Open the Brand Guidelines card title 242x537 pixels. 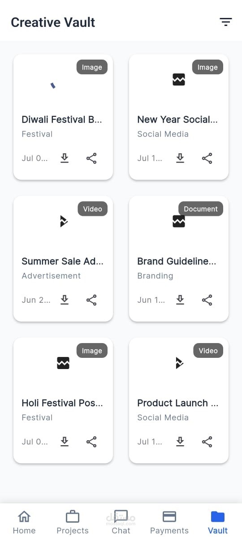coord(177,261)
